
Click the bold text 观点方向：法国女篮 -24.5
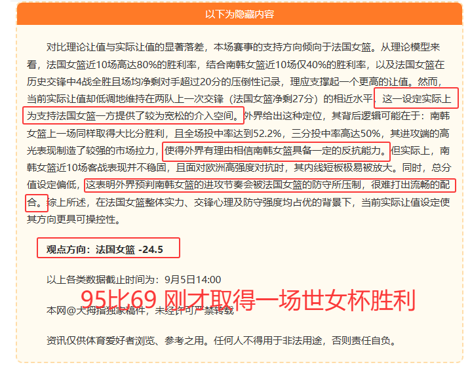point(105,250)
